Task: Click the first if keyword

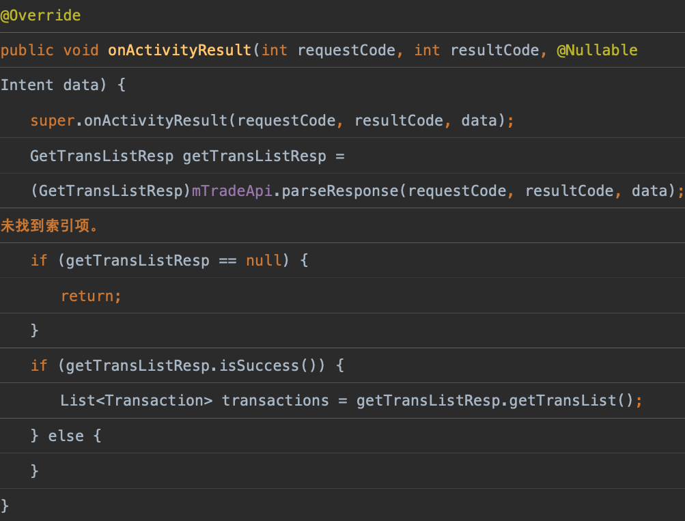Action: tap(39, 260)
